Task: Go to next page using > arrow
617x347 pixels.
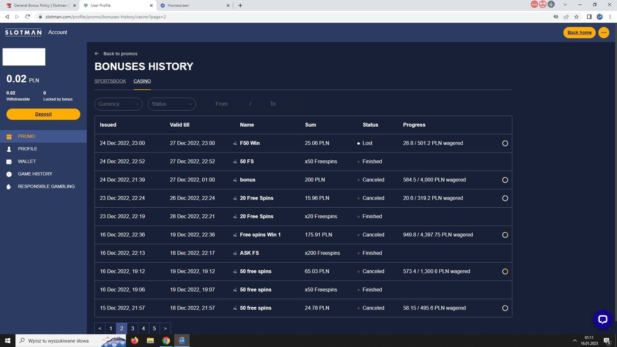Action: pyautogui.click(x=165, y=328)
